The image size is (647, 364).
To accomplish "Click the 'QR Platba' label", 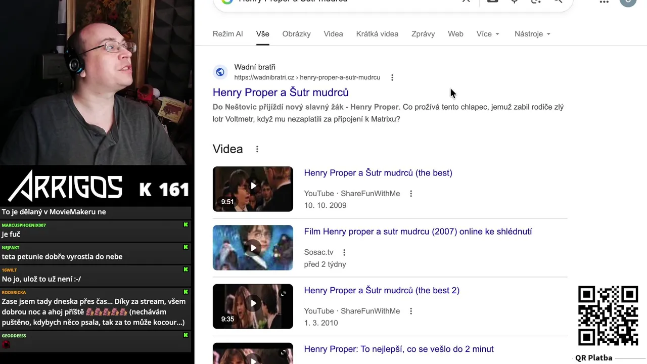I will 593,358.
